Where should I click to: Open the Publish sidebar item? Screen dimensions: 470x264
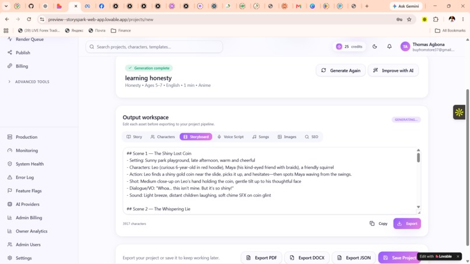tap(19, 52)
